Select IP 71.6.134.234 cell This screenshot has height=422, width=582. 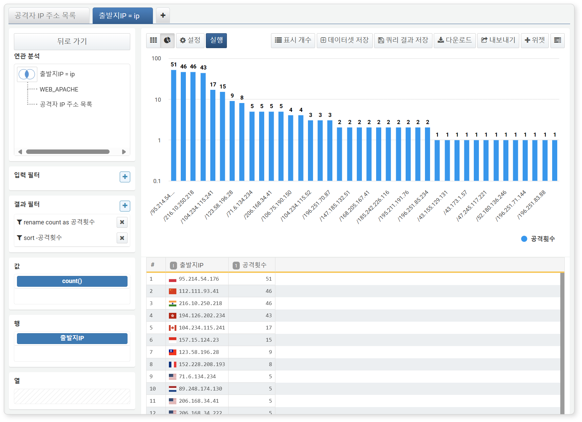click(x=197, y=377)
